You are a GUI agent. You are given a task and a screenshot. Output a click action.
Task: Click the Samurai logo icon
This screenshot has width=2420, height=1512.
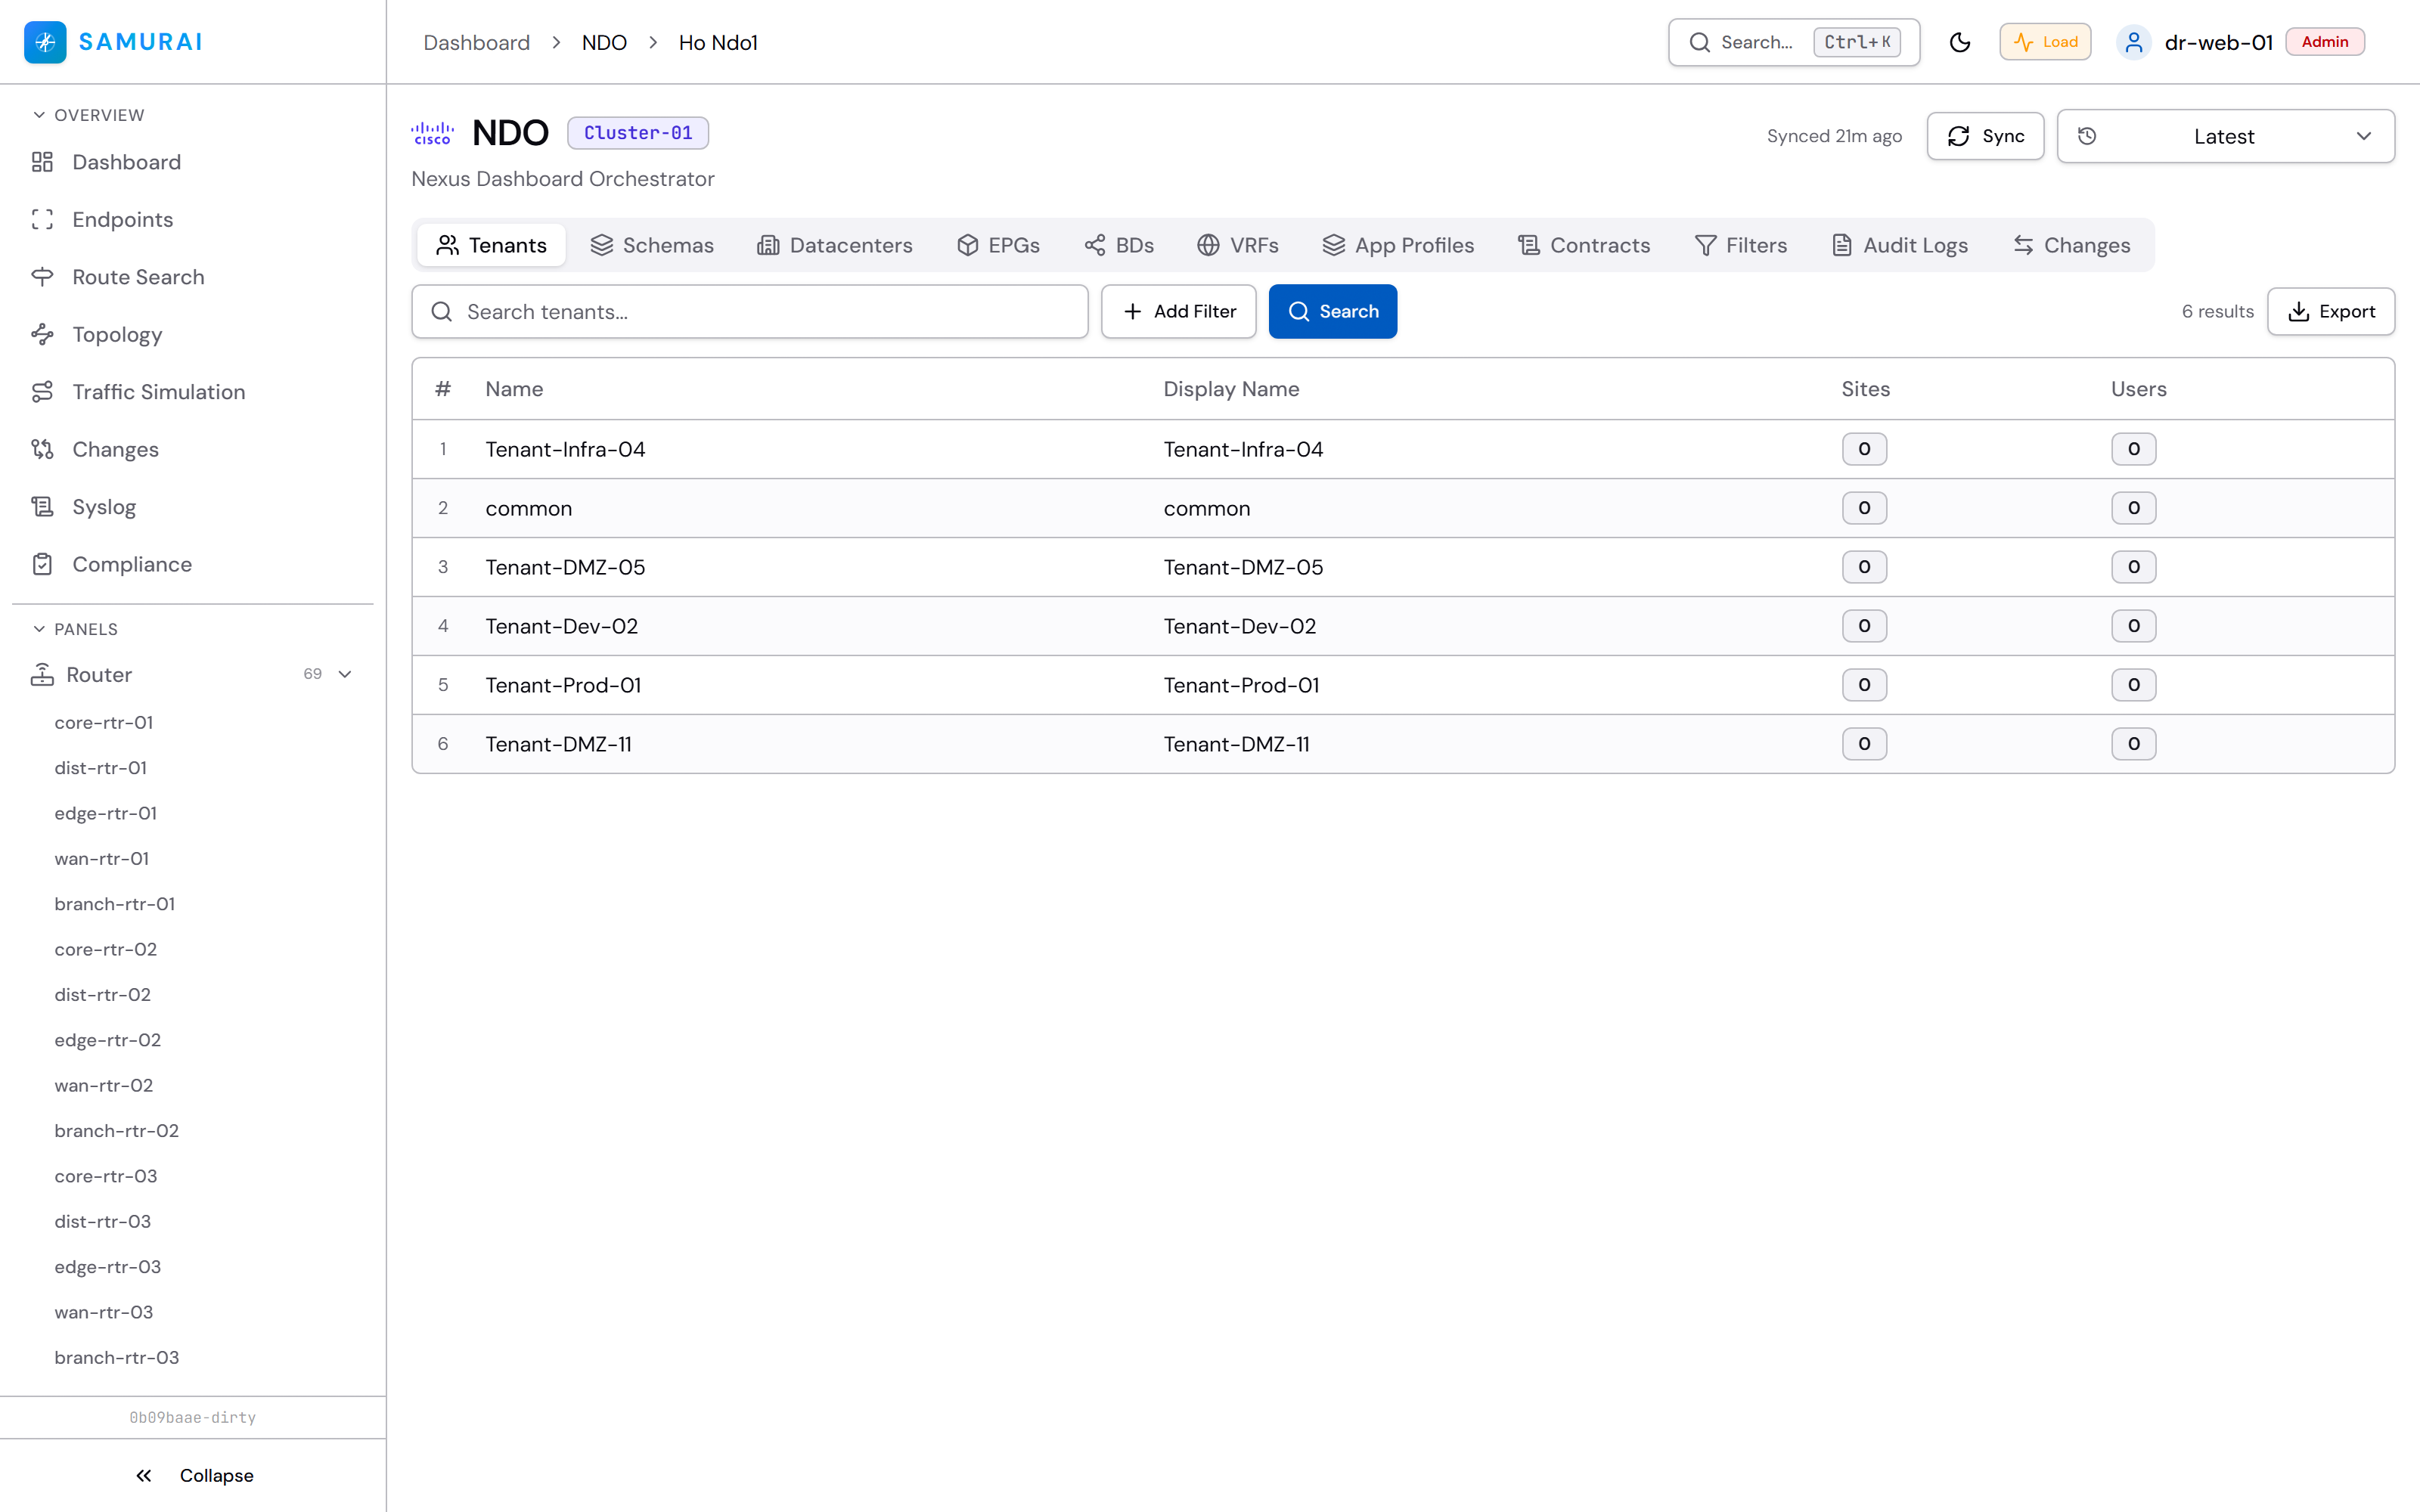coord(45,42)
